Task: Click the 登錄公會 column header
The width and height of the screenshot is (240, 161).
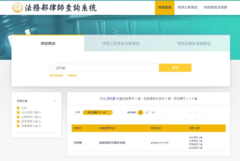Action: (194, 128)
